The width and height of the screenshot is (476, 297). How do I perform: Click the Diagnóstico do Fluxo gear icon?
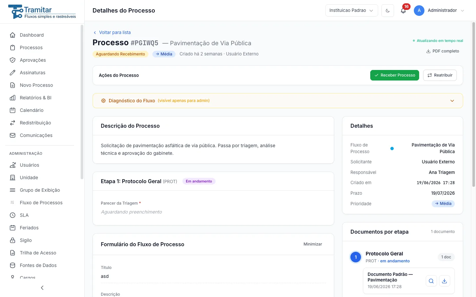click(x=103, y=101)
